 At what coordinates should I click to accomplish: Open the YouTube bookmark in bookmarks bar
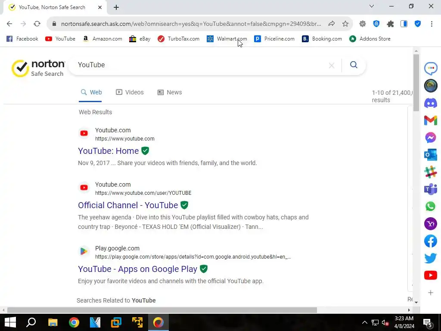[60, 39]
